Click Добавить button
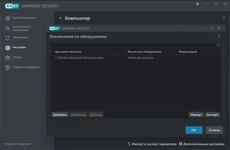This screenshot has width=230, height=150. (60, 115)
